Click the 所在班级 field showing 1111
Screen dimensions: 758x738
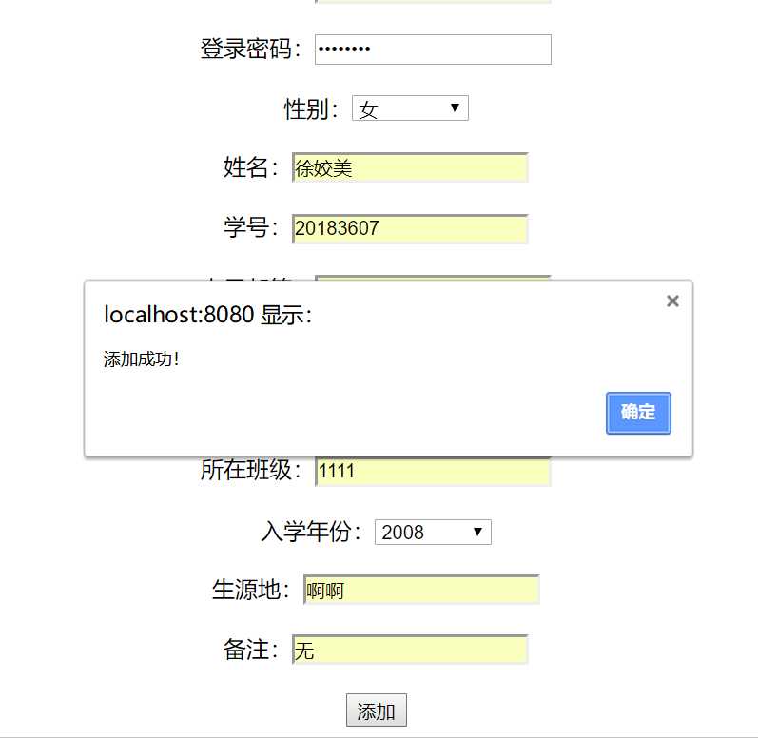pos(433,472)
